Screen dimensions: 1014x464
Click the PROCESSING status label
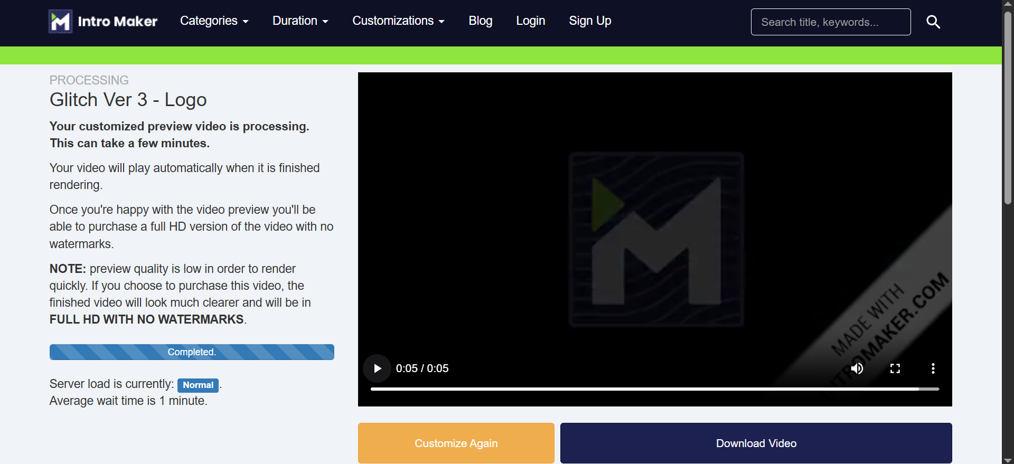(x=89, y=80)
